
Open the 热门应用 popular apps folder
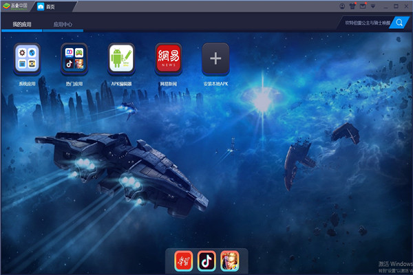[x=74, y=58]
